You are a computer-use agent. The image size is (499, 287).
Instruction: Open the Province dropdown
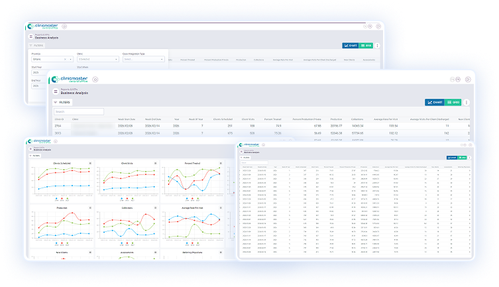52,59
